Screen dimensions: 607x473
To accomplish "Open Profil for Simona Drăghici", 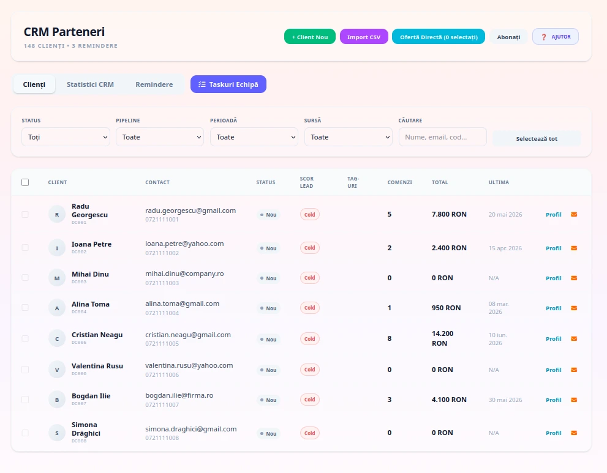I will pyautogui.click(x=554, y=433).
